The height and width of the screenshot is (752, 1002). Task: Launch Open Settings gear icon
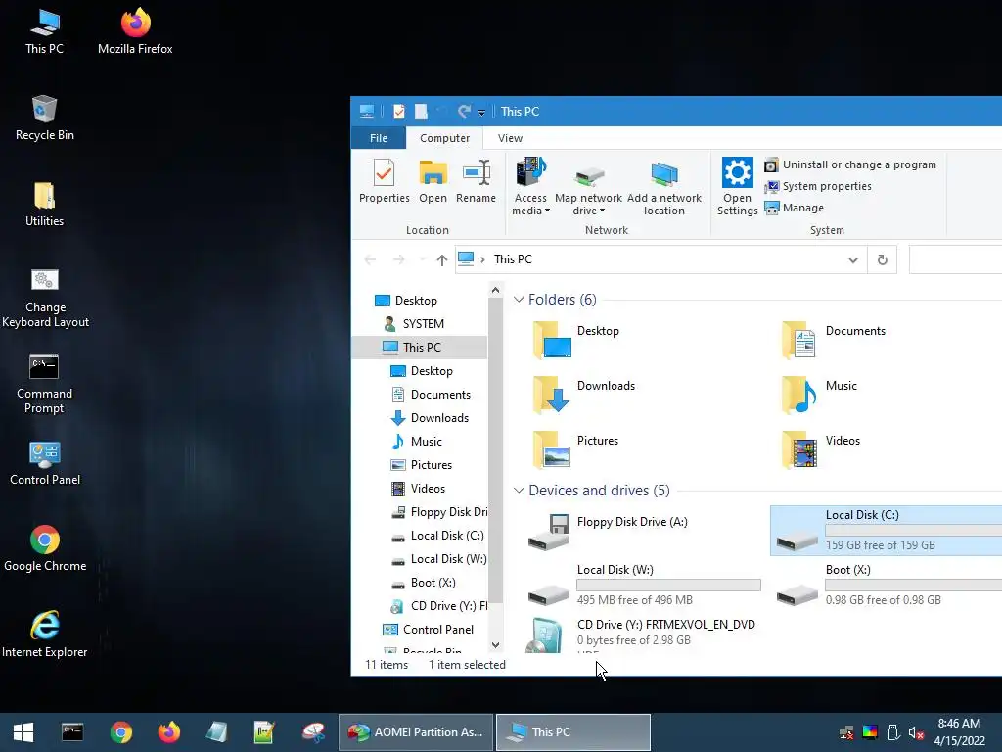[738, 187]
